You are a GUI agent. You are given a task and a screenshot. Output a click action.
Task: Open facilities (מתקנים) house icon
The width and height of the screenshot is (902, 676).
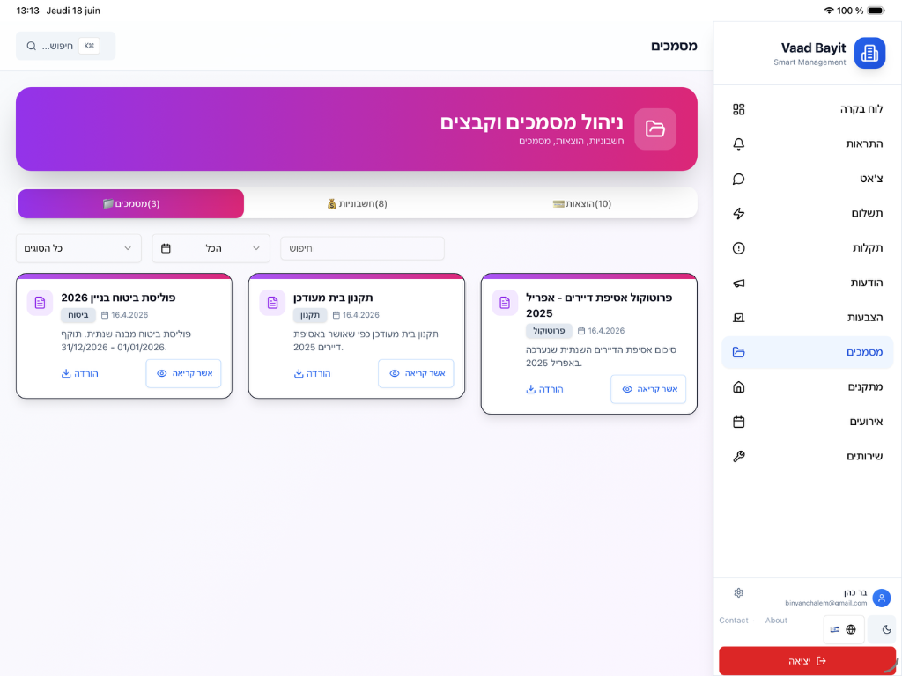tap(739, 387)
